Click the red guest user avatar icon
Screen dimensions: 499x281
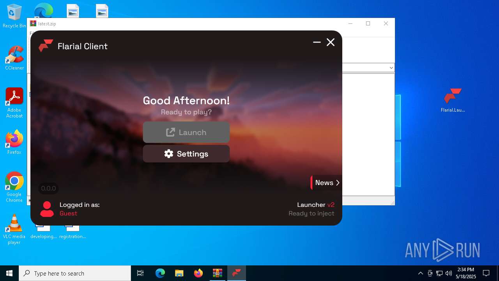tap(47, 209)
